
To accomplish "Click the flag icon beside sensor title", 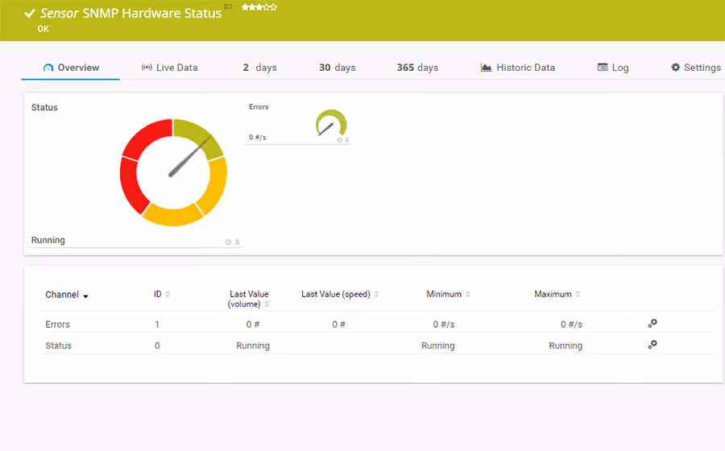I will tap(228, 7).
